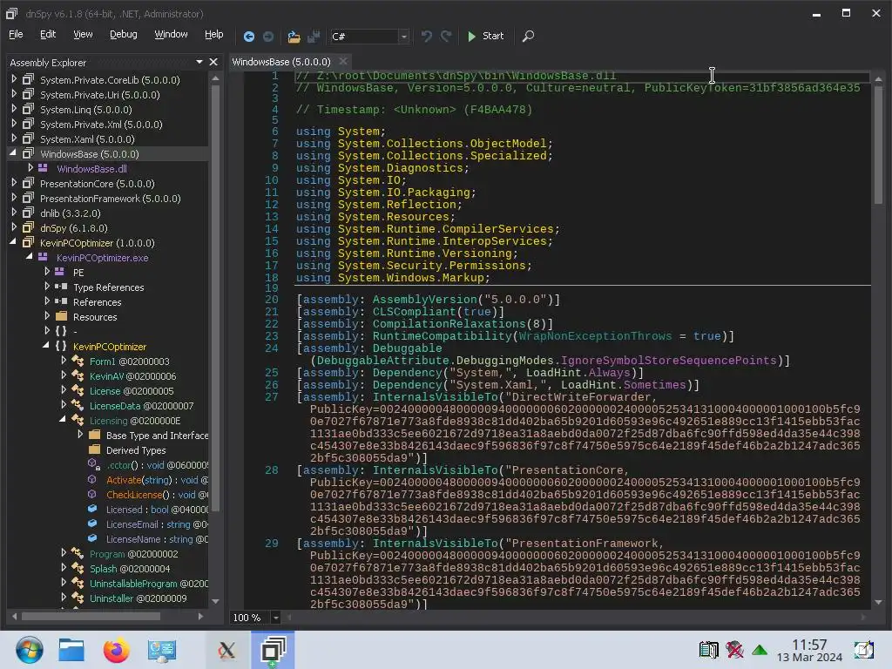Viewport: 892px width, 669px height.
Task: Select the Derived Types folder icon
Action: [x=94, y=449]
